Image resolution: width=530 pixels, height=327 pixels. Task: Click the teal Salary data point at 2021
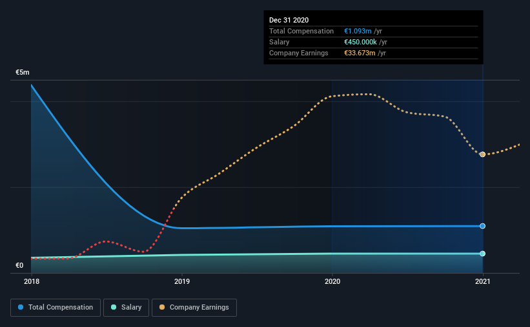point(482,254)
